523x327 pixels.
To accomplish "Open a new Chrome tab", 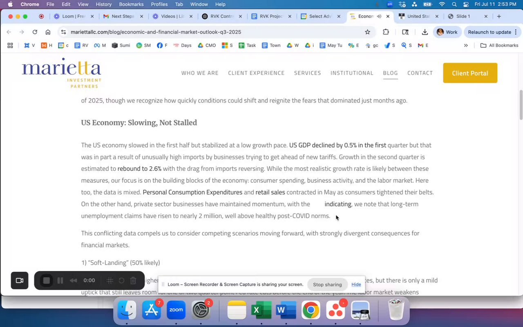I will pyautogui.click(x=499, y=16).
